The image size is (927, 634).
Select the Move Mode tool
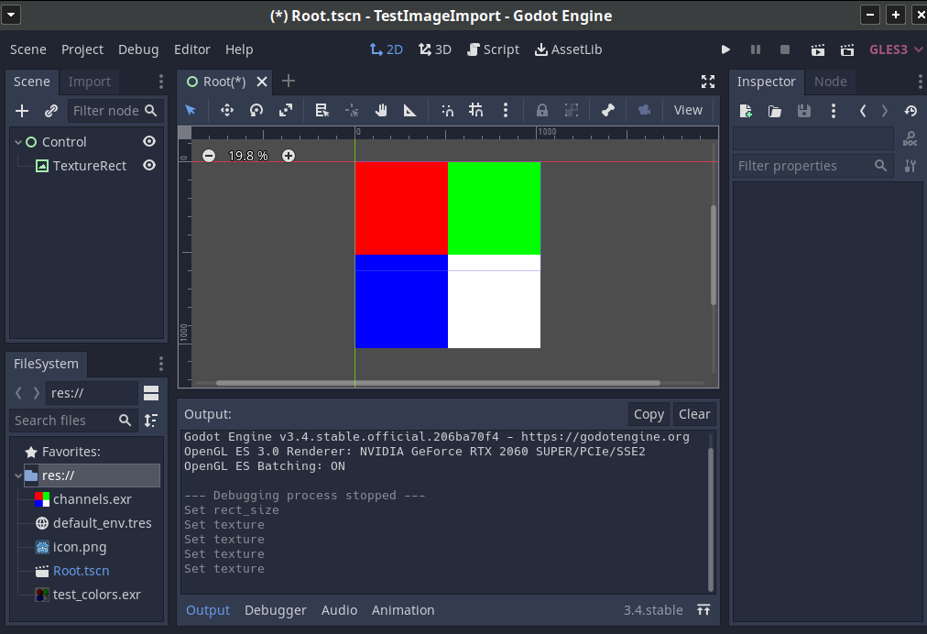coord(226,110)
